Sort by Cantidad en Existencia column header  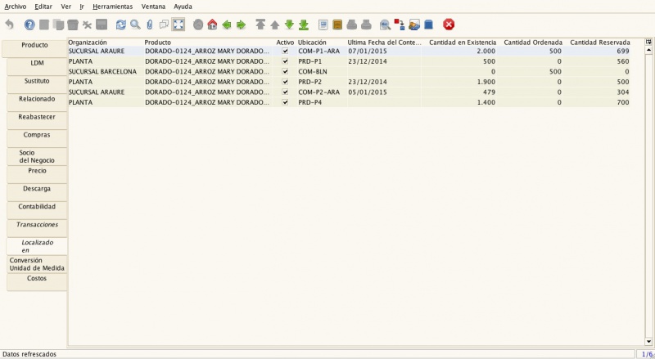pyautogui.click(x=462, y=41)
